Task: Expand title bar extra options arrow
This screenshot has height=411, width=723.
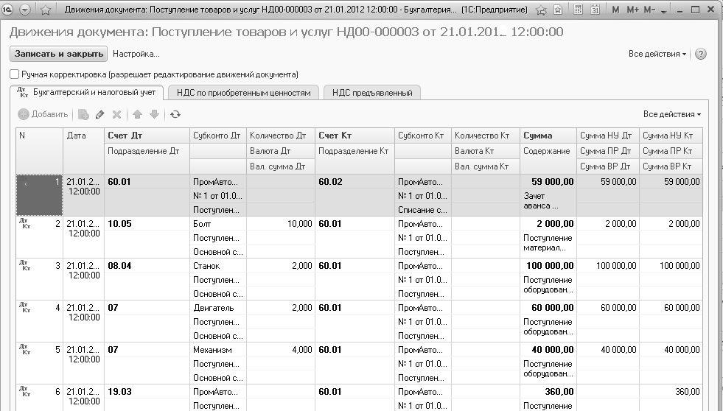Action: (663, 11)
